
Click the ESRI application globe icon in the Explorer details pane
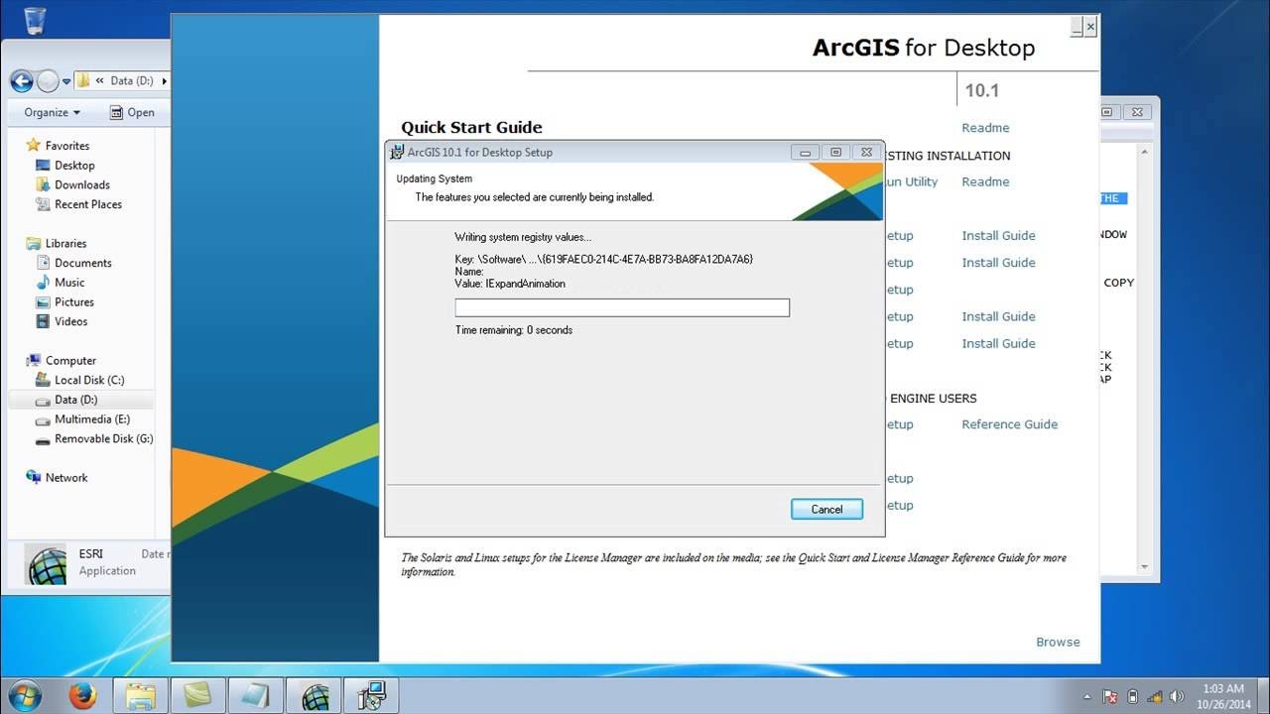(48, 562)
